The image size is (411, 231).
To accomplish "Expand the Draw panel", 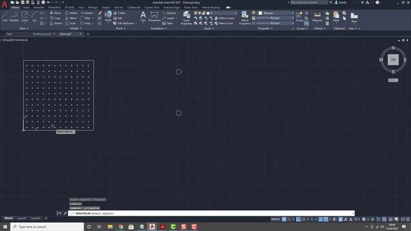I will point(24,28).
